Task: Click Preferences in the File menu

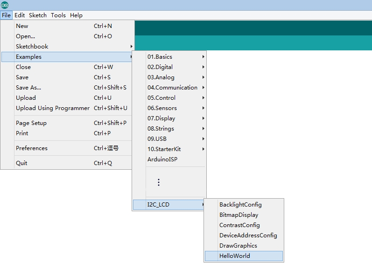Action: pyautogui.click(x=32, y=148)
